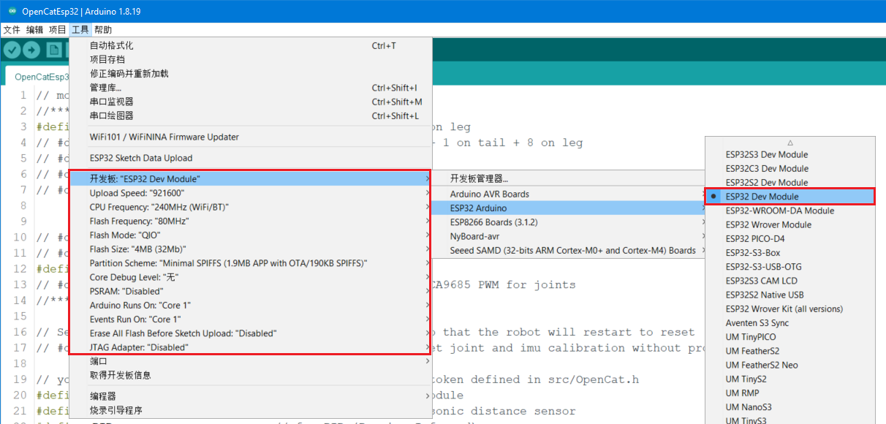
Task: Select the UM NanoS3 board
Action: click(x=790, y=407)
